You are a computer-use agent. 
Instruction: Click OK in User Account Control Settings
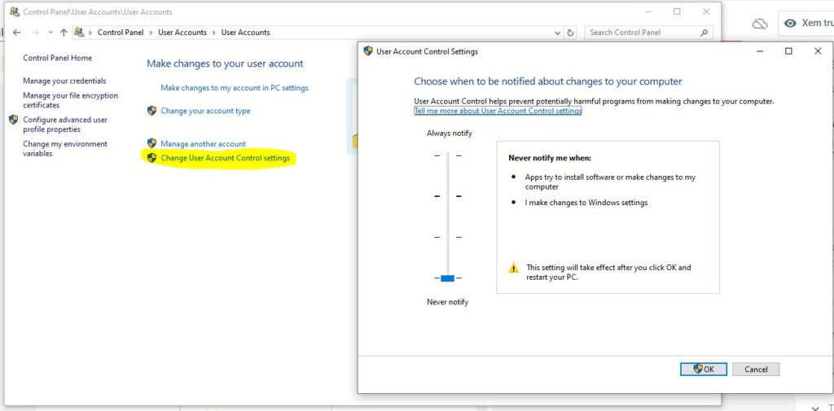[703, 369]
